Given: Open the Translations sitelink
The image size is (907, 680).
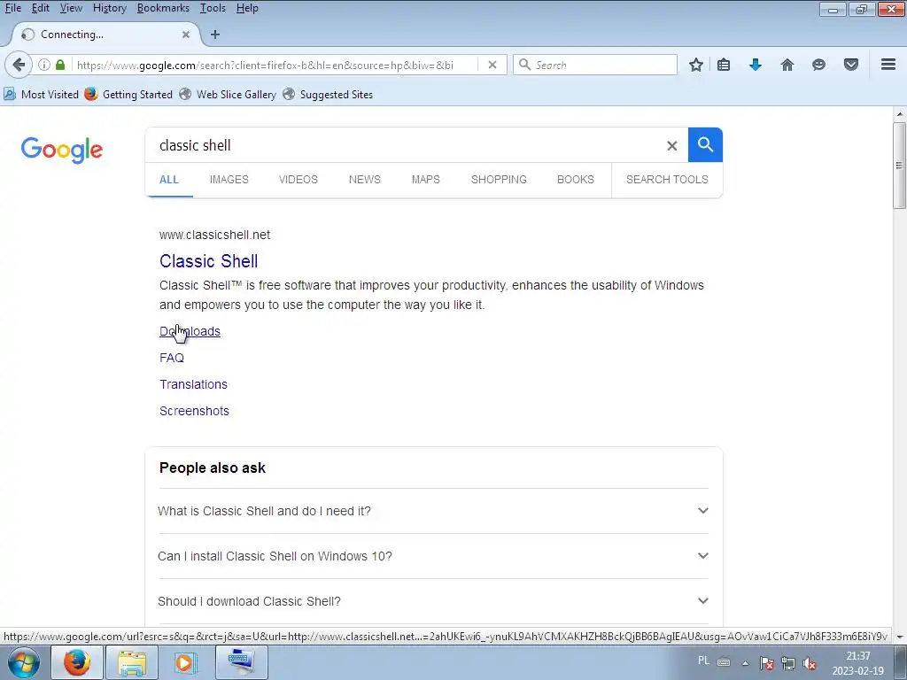Looking at the screenshot, I should [x=193, y=384].
